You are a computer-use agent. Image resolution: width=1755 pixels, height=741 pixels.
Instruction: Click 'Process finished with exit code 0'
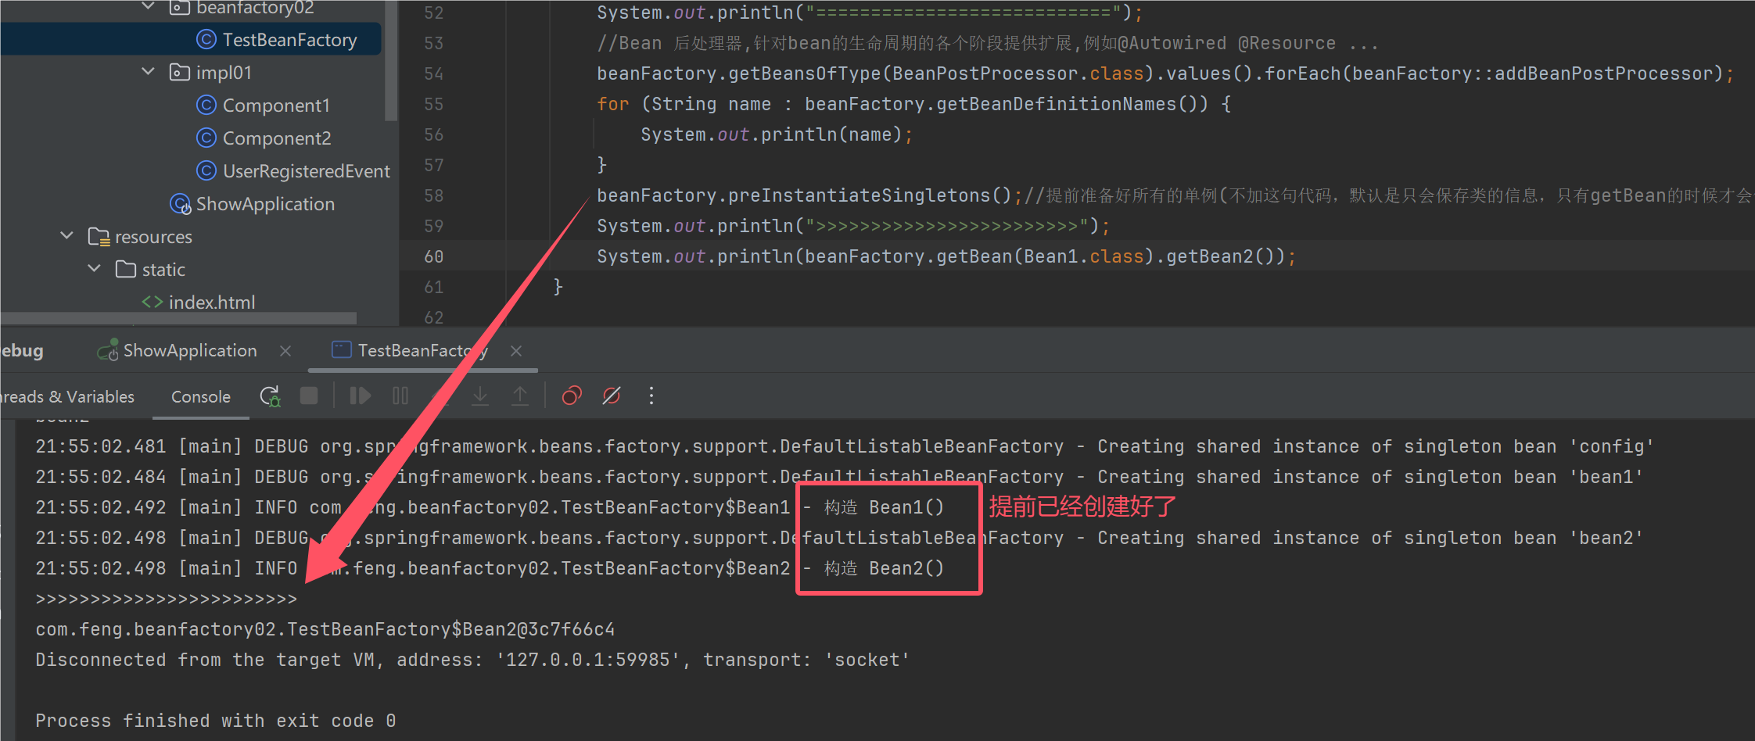(x=216, y=721)
